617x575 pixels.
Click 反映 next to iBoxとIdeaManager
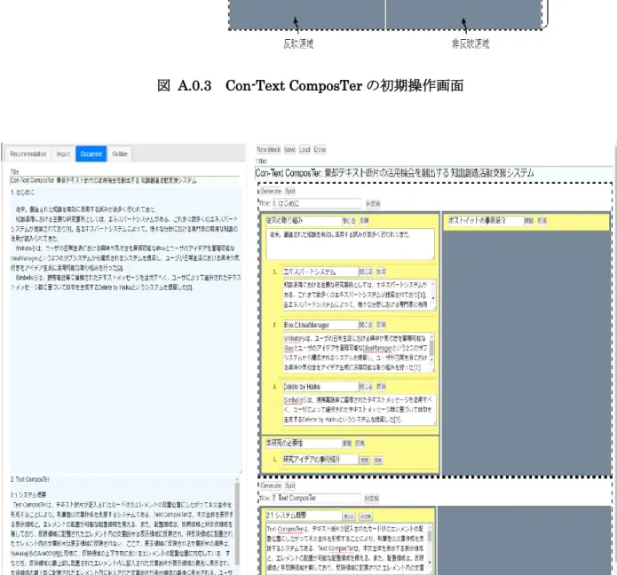click(x=381, y=325)
